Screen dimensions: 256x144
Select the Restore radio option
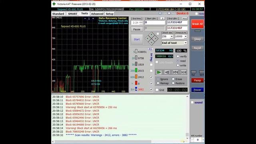(x=173, y=83)
